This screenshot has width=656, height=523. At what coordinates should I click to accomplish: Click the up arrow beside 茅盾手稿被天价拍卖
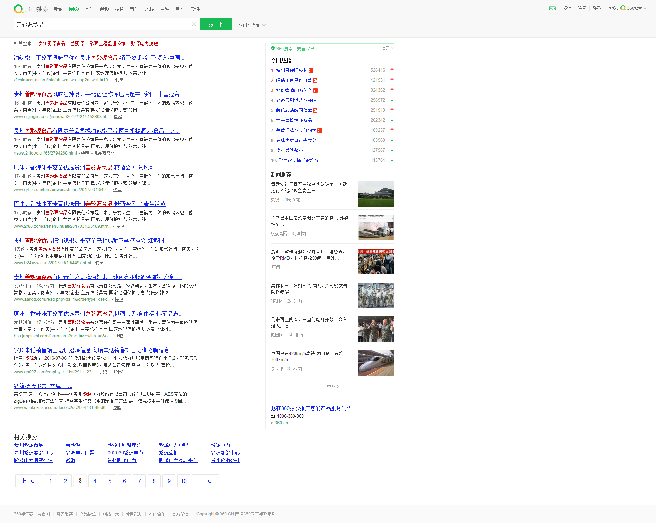tap(392, 130)
